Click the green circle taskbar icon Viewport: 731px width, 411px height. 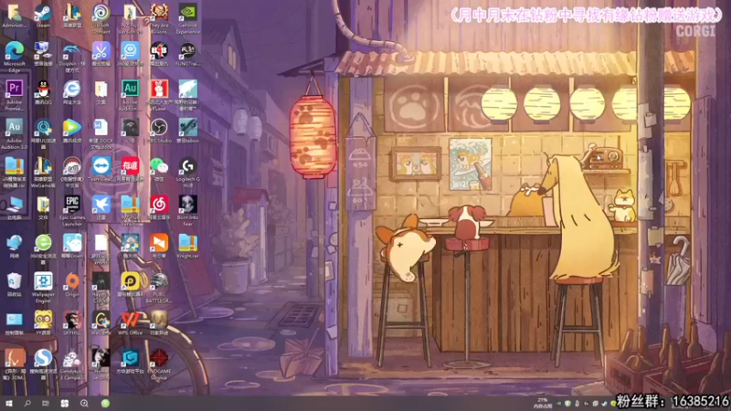[x=105, y=403]
